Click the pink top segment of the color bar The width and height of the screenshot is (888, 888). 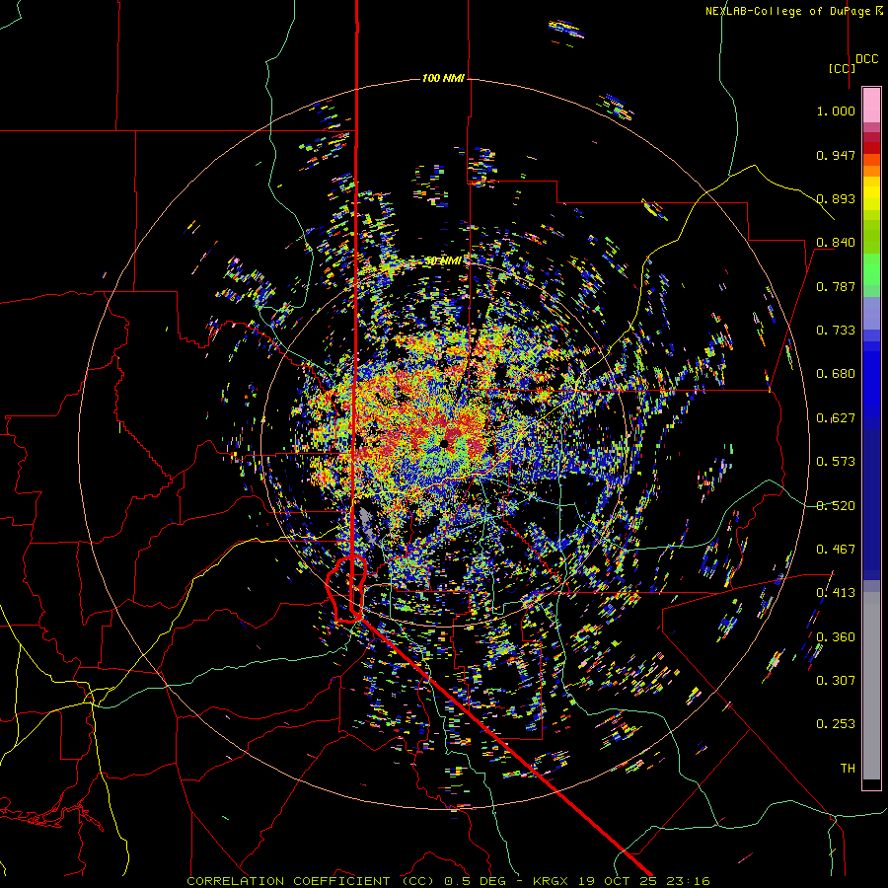coord(871,105)
